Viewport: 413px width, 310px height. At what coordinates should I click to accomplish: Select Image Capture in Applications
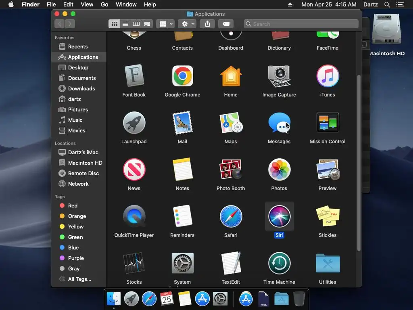click(279, 76)
